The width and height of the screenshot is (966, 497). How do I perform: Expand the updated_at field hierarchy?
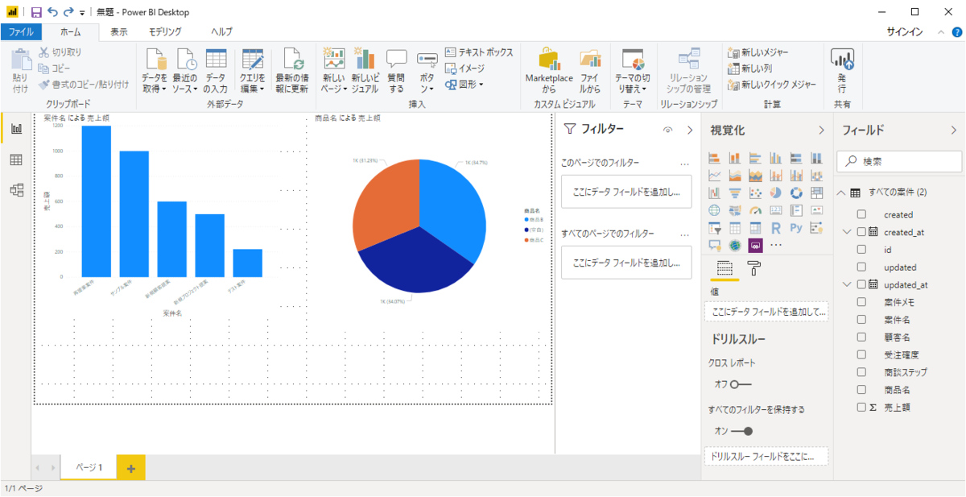tap(846, 284)
